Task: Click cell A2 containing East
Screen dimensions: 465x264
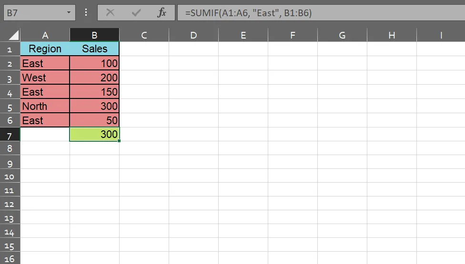Action: click(45, 63)
